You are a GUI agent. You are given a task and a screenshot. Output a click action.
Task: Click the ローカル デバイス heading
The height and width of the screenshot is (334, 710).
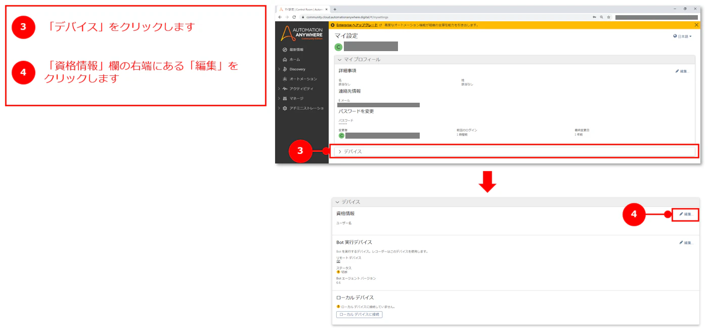[x=355, y=298]
